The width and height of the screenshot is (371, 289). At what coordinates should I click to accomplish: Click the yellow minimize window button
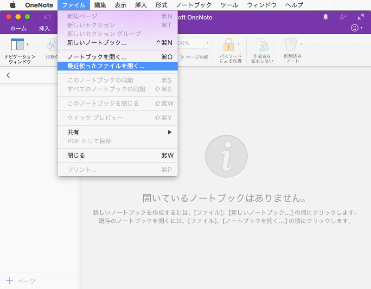(18, 17)
